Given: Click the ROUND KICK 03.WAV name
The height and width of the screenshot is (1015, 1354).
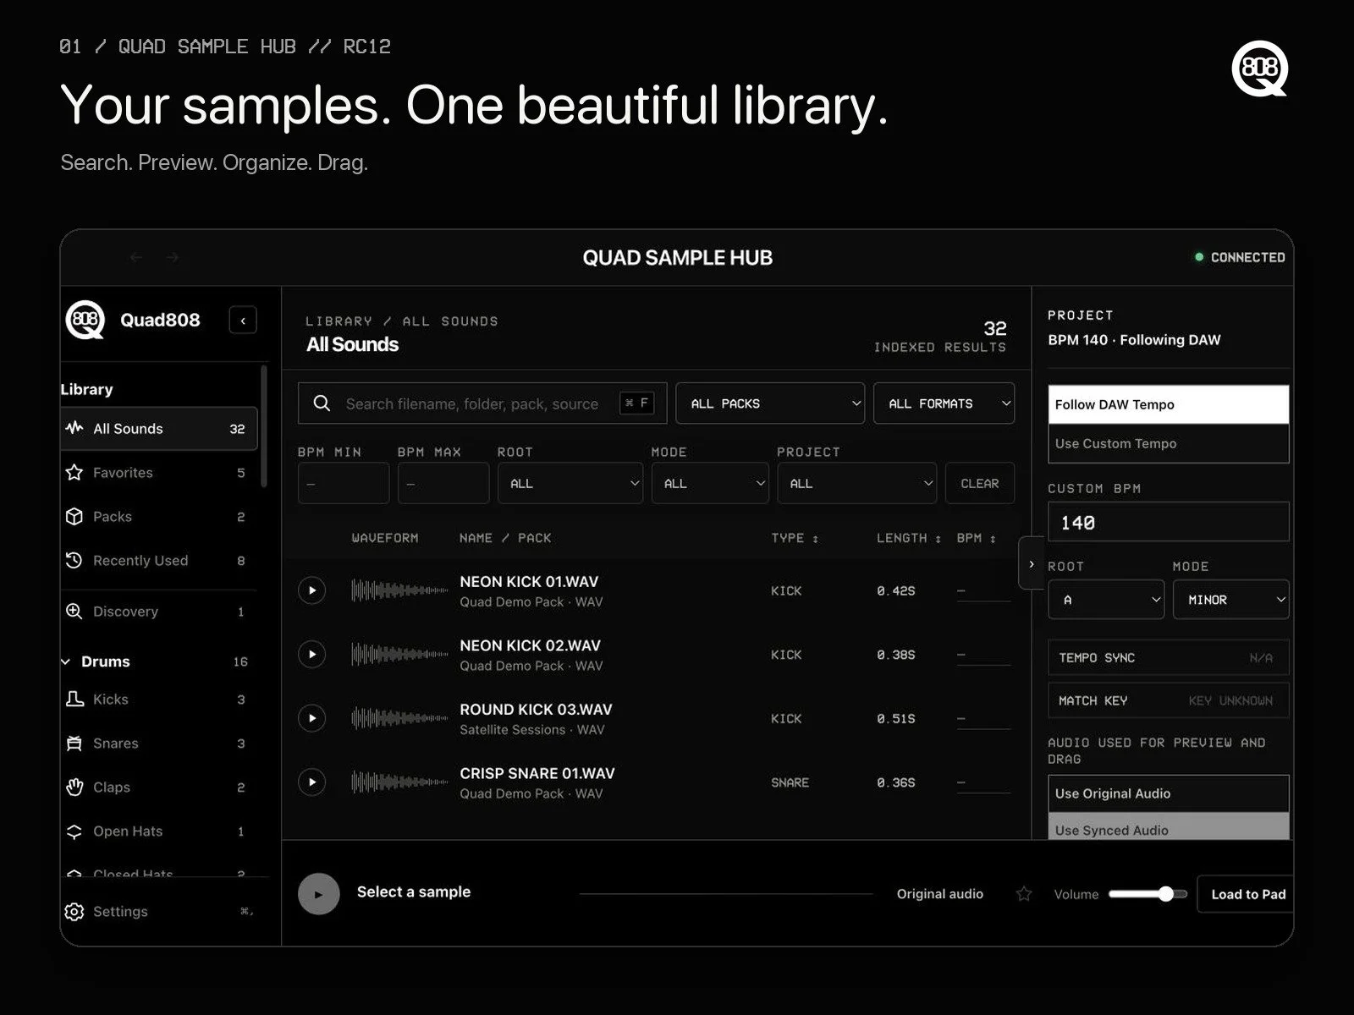Looking at the screenshot, I should (x=536, y=710).
